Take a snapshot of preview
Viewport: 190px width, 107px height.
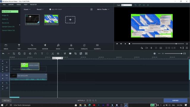[x=161, y=48]
